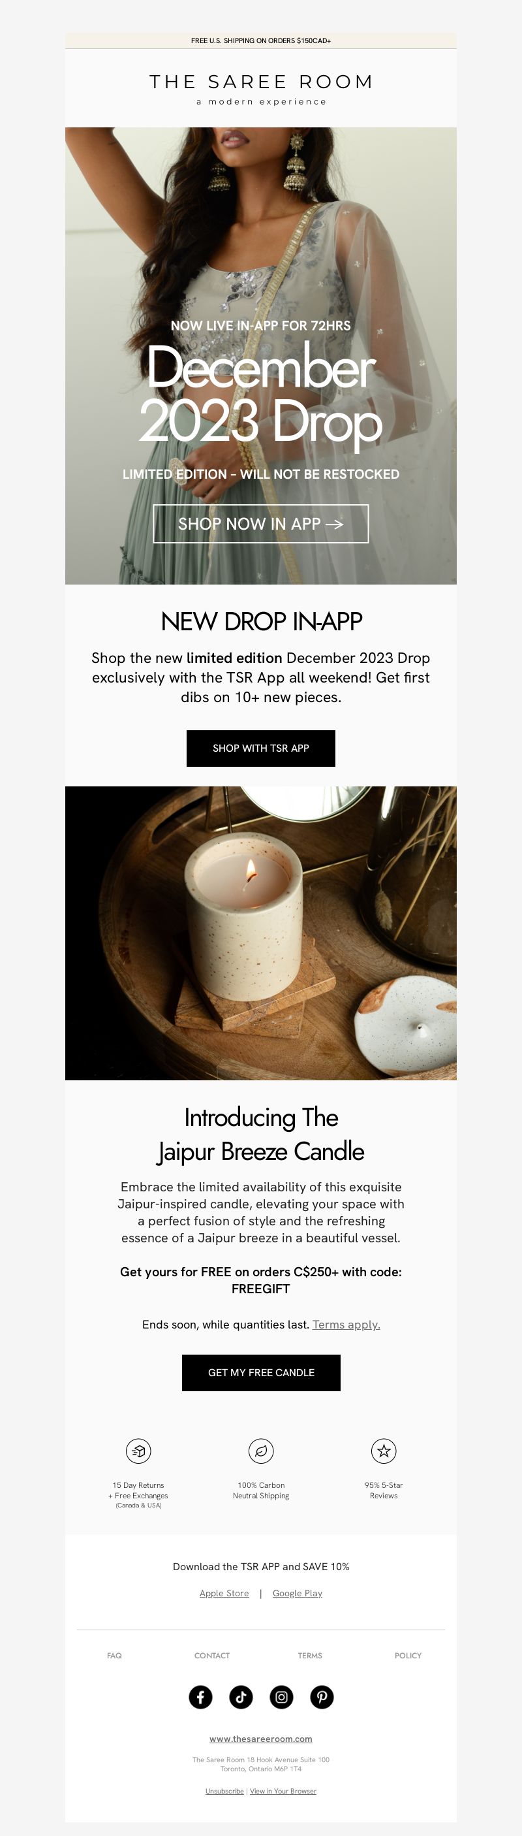Select CONTACT in footer menu

point(212,1656)
